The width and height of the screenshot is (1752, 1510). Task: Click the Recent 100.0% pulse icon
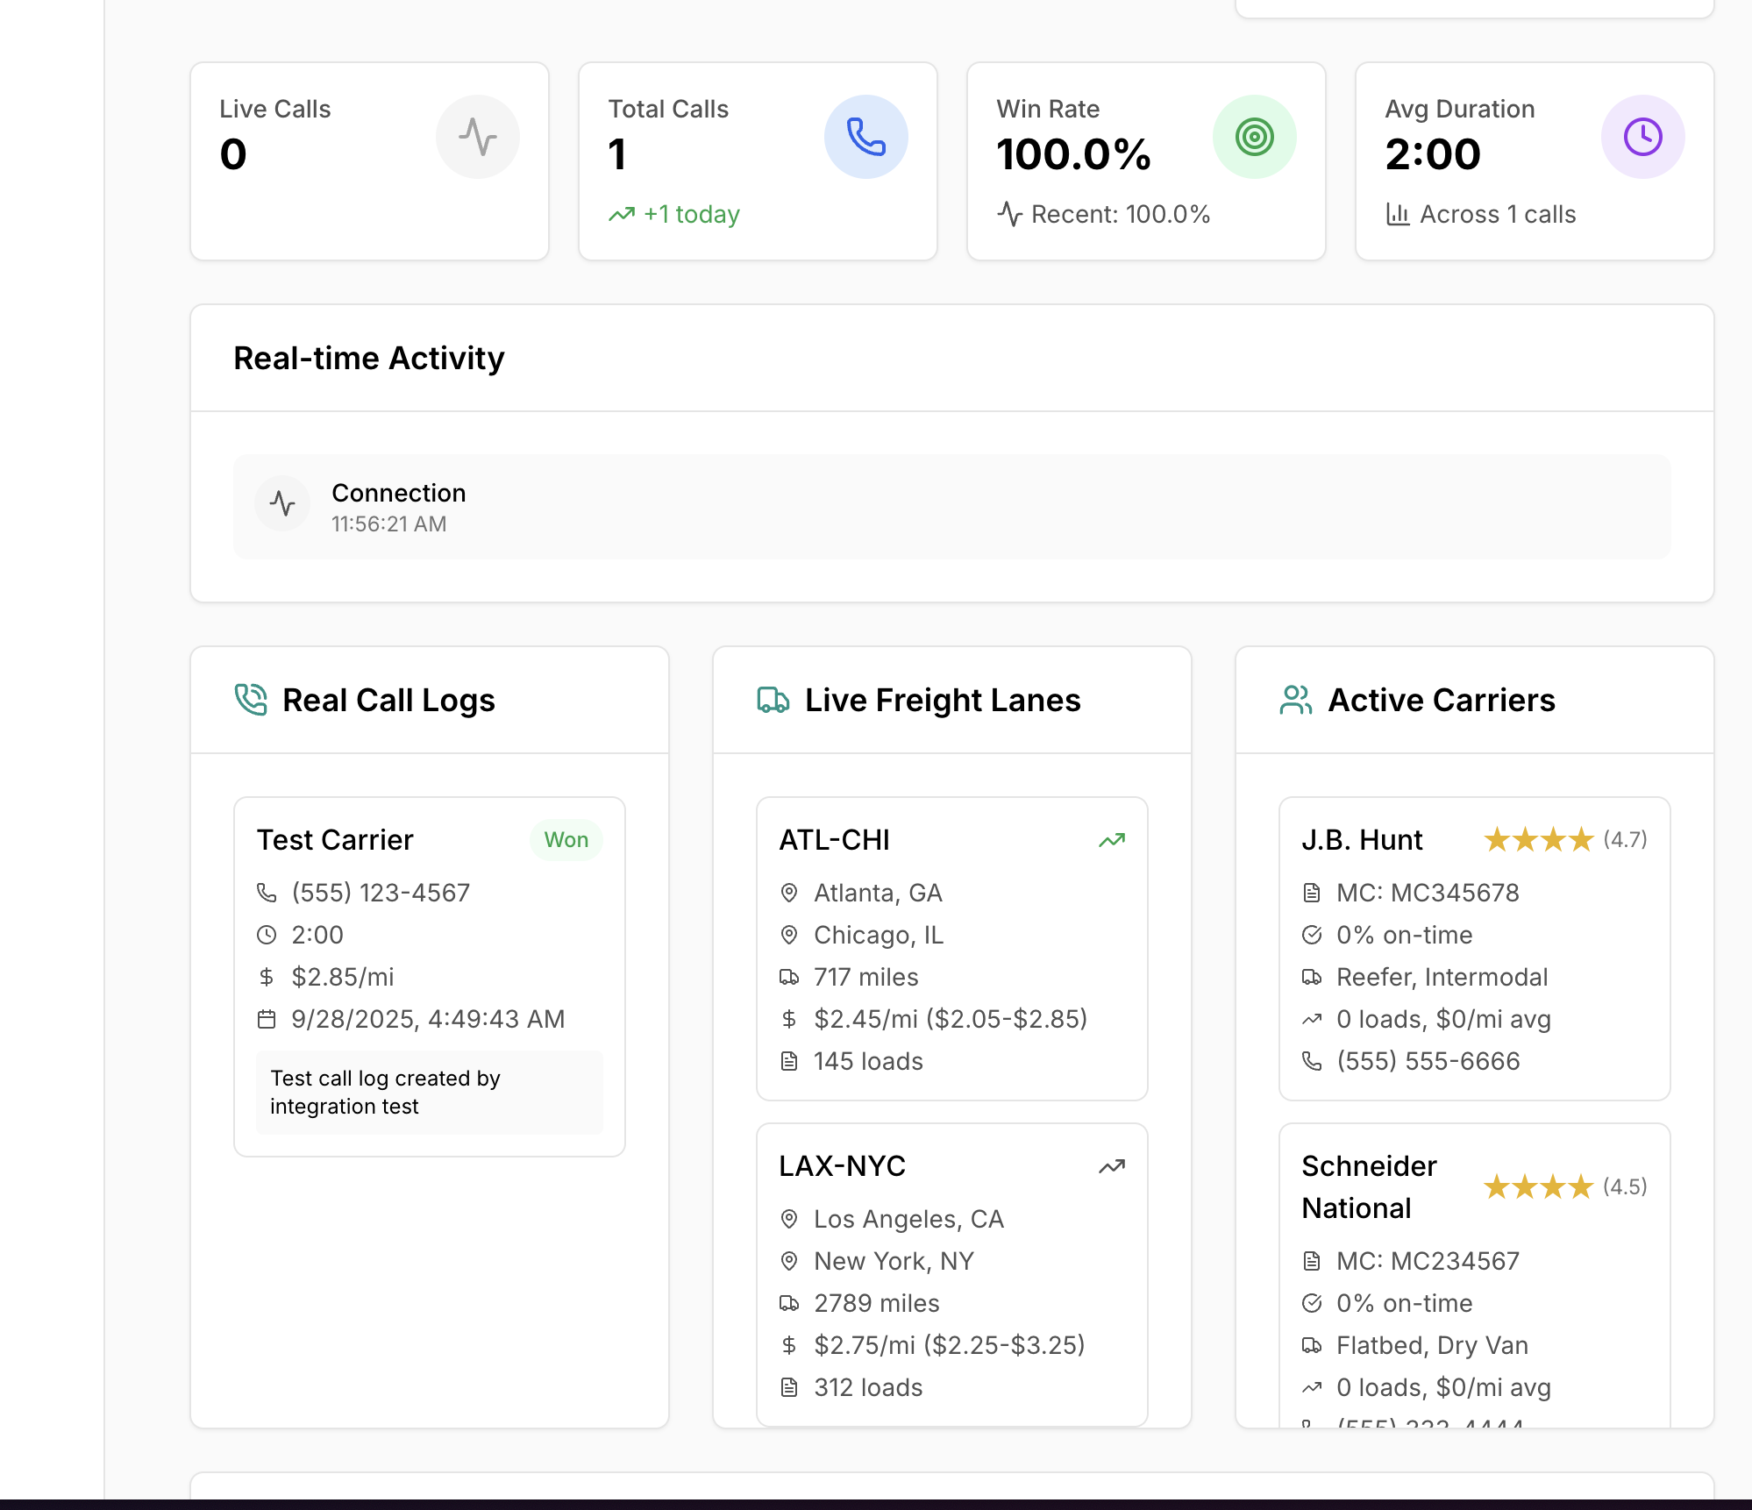1009,214
